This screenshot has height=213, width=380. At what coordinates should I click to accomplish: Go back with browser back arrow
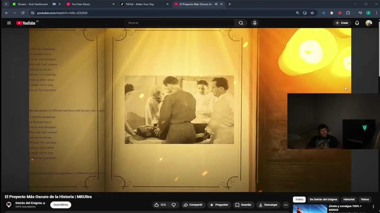7,13
